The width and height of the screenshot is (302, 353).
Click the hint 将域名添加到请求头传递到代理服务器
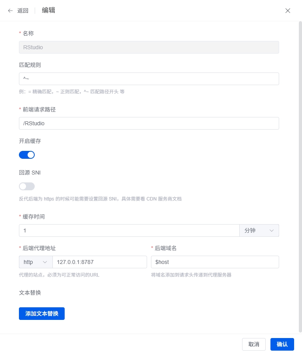click(191, 275)
